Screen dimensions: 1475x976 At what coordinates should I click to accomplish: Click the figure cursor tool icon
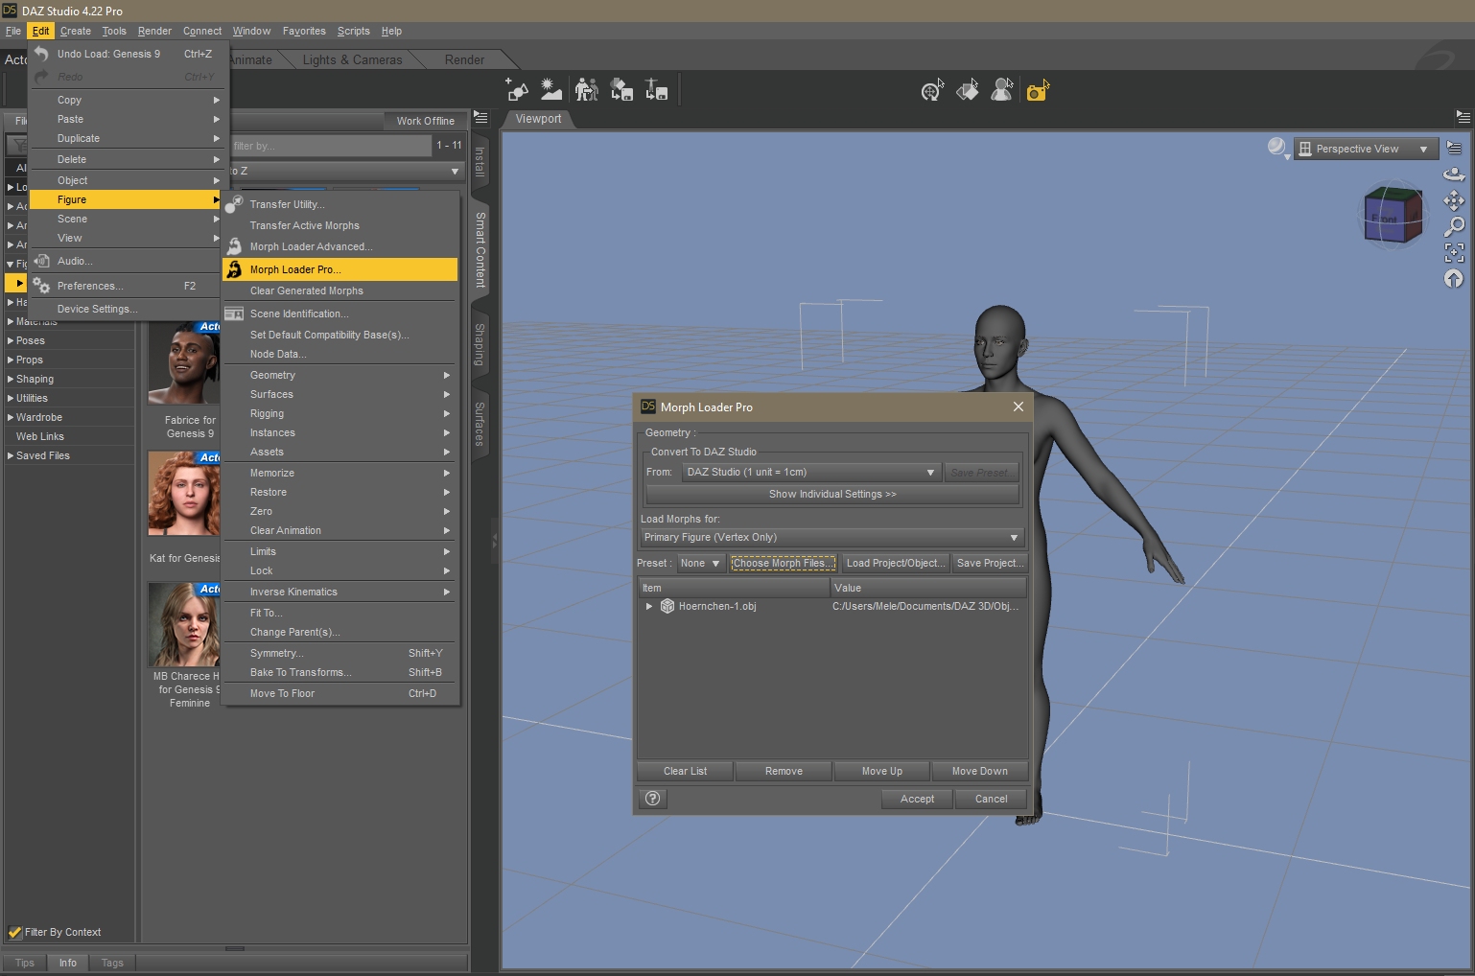click(1002, 90)
